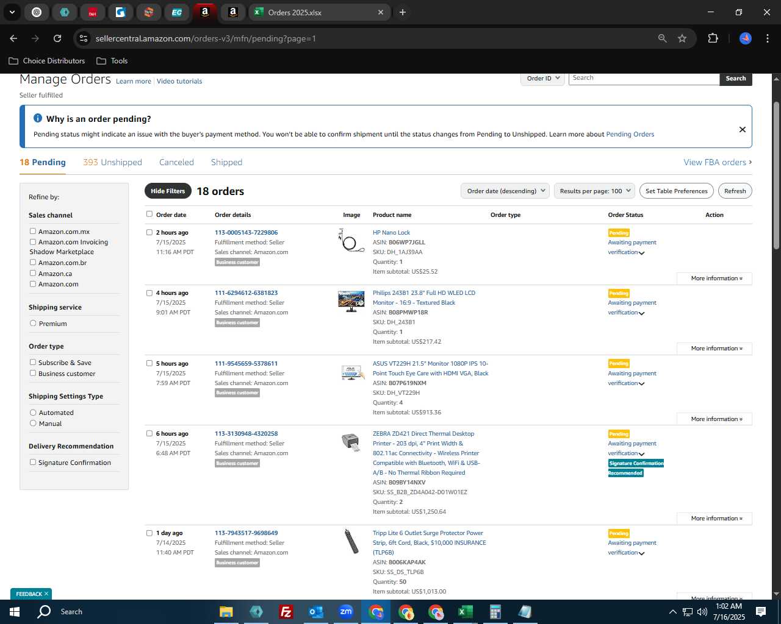Viewport: 781px width, 624px height.
Task: Open the Chrome profile avatar
Action: pyautogui.click(x=746, y=38)
